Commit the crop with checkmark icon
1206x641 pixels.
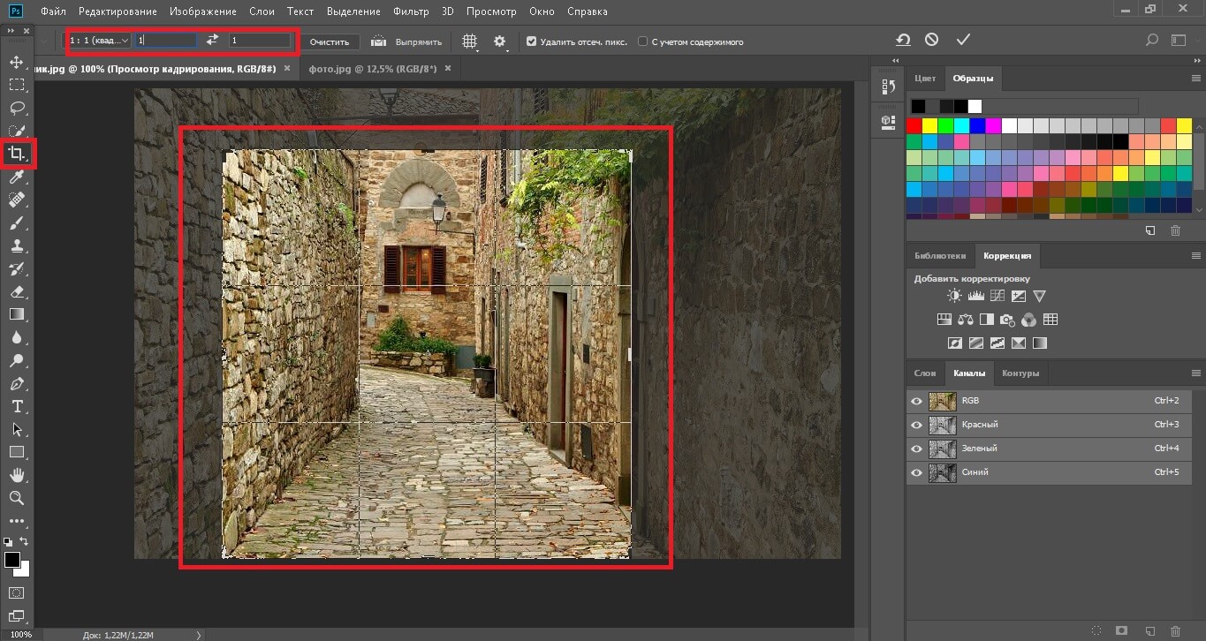pos(963,41)
